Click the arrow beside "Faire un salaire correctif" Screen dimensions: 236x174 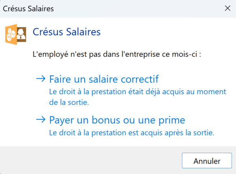41,78
